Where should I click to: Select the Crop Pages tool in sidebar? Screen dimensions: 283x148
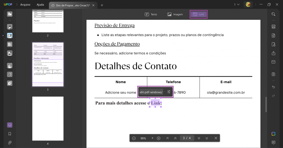tap(10, 75)
